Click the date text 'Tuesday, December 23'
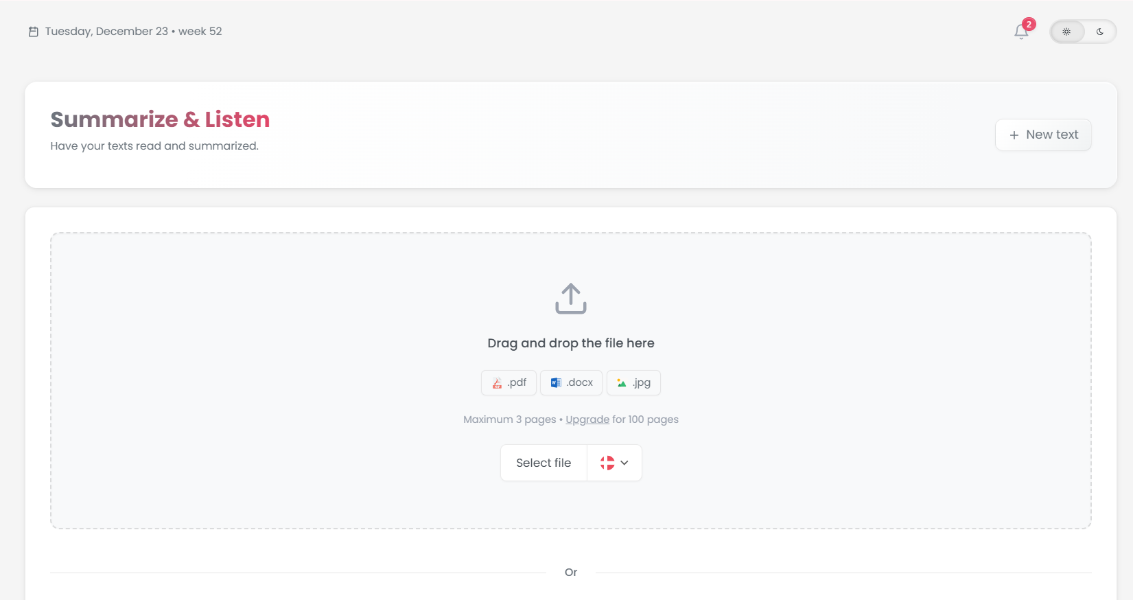 [x=106, y=32]
